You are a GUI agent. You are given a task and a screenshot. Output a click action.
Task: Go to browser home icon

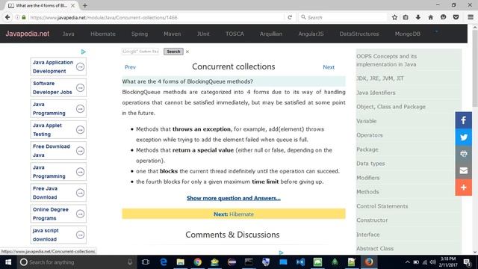point(430,17)
